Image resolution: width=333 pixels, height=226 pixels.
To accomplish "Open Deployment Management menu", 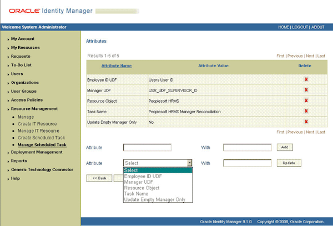I will pyautogui.click(x=37, y=152).
